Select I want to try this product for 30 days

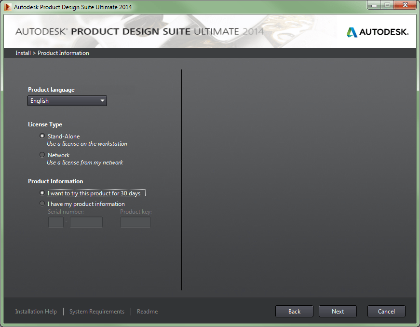click(x=42, y=192)
